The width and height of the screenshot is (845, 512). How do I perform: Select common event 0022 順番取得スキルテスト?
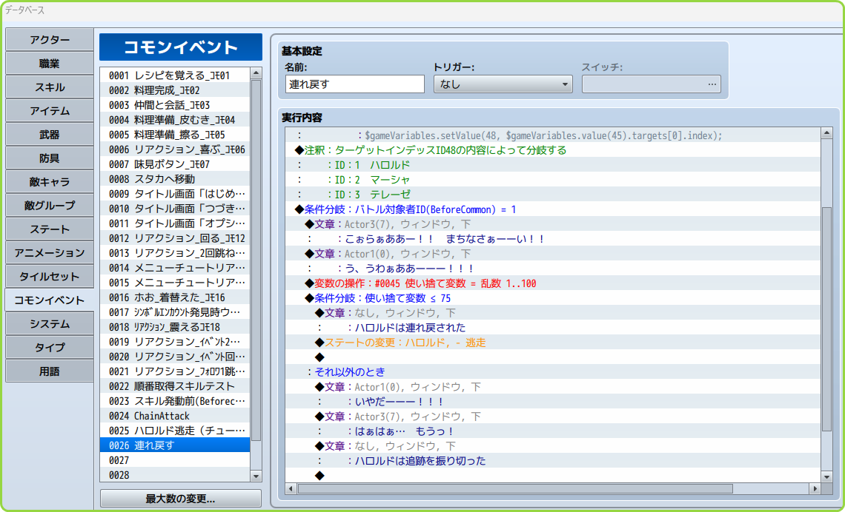(x=175, y=386)
